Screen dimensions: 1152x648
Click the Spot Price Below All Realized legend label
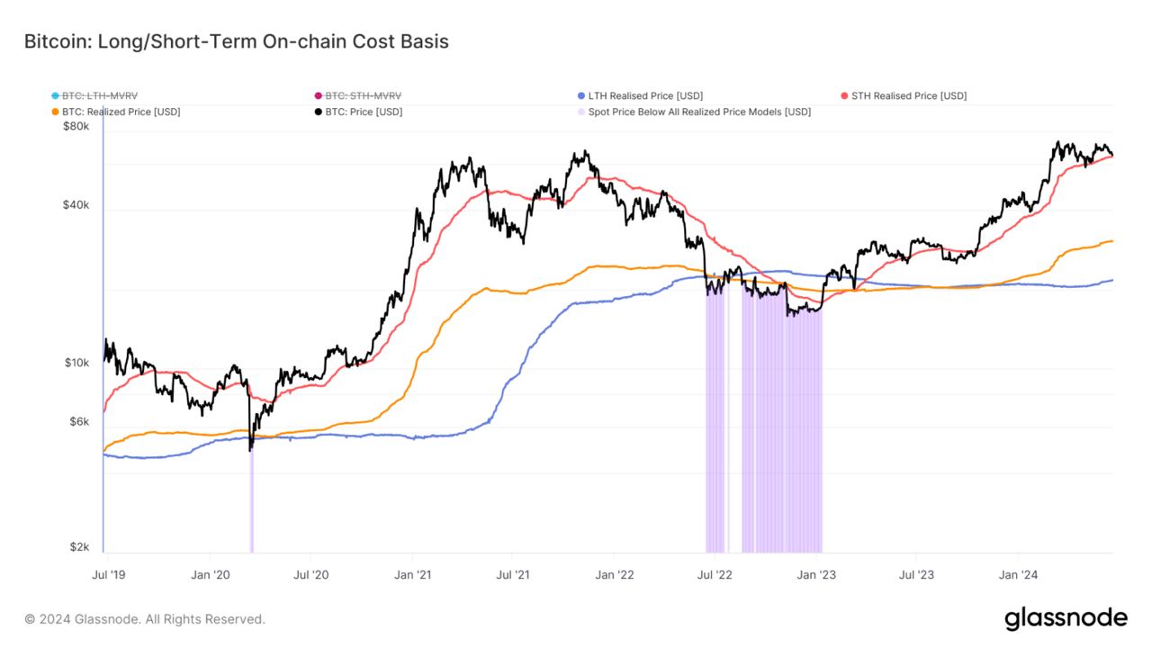click(699, 112)
